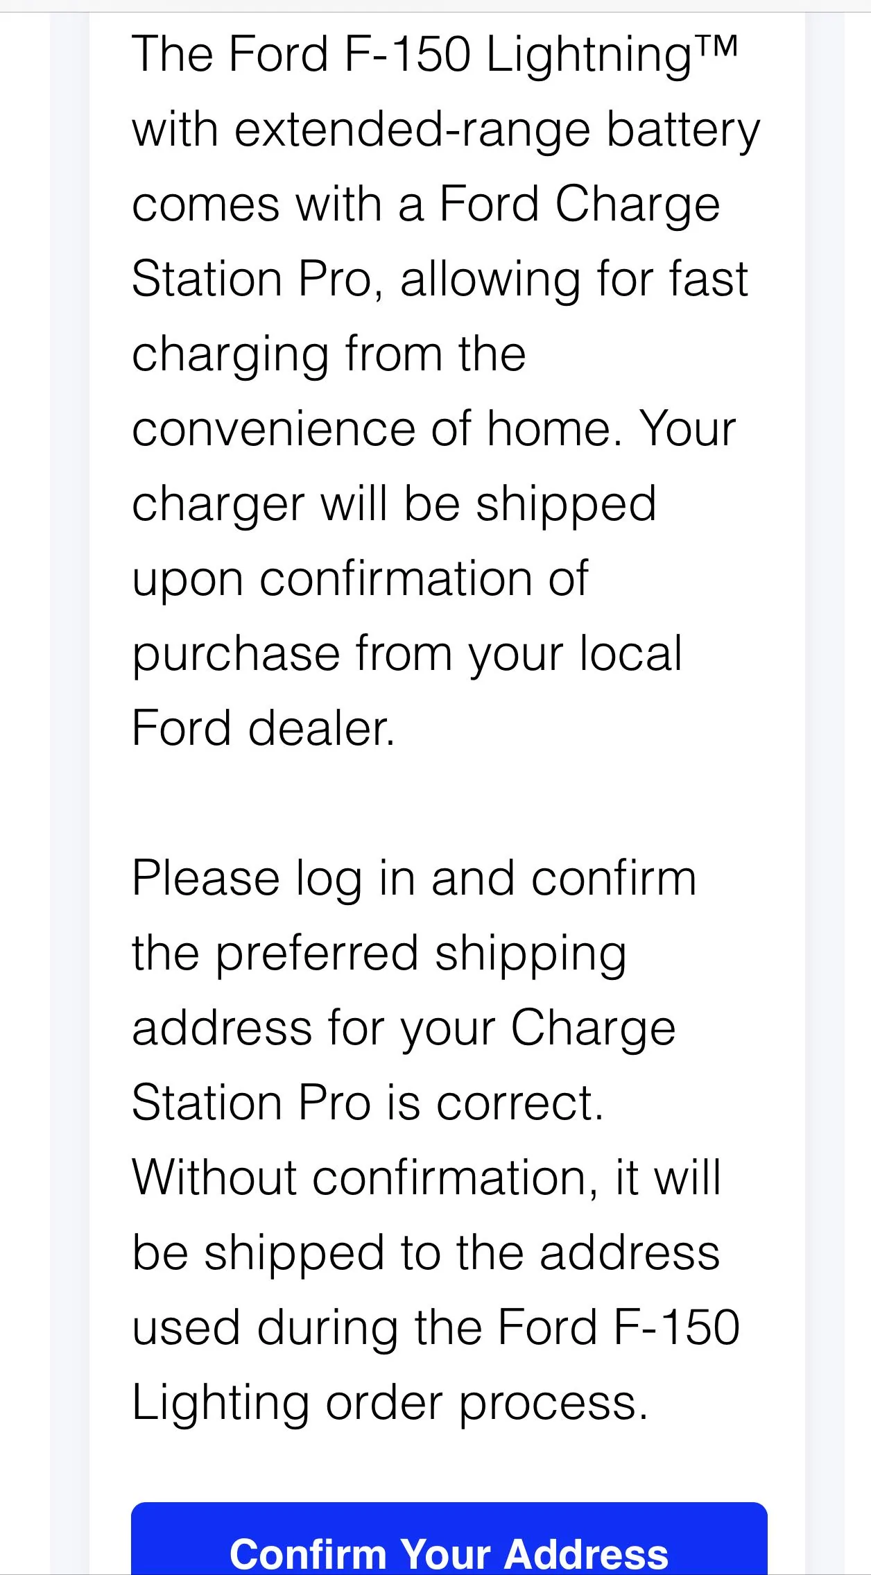Select the "Without confirmation, it will" line
The image size is (871, 1575).
[426, 1179]
